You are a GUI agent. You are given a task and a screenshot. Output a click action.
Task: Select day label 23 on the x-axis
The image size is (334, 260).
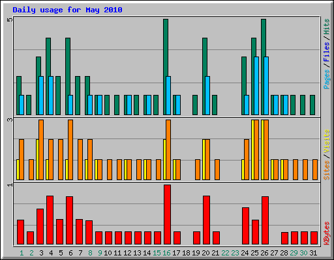[235, 253]
